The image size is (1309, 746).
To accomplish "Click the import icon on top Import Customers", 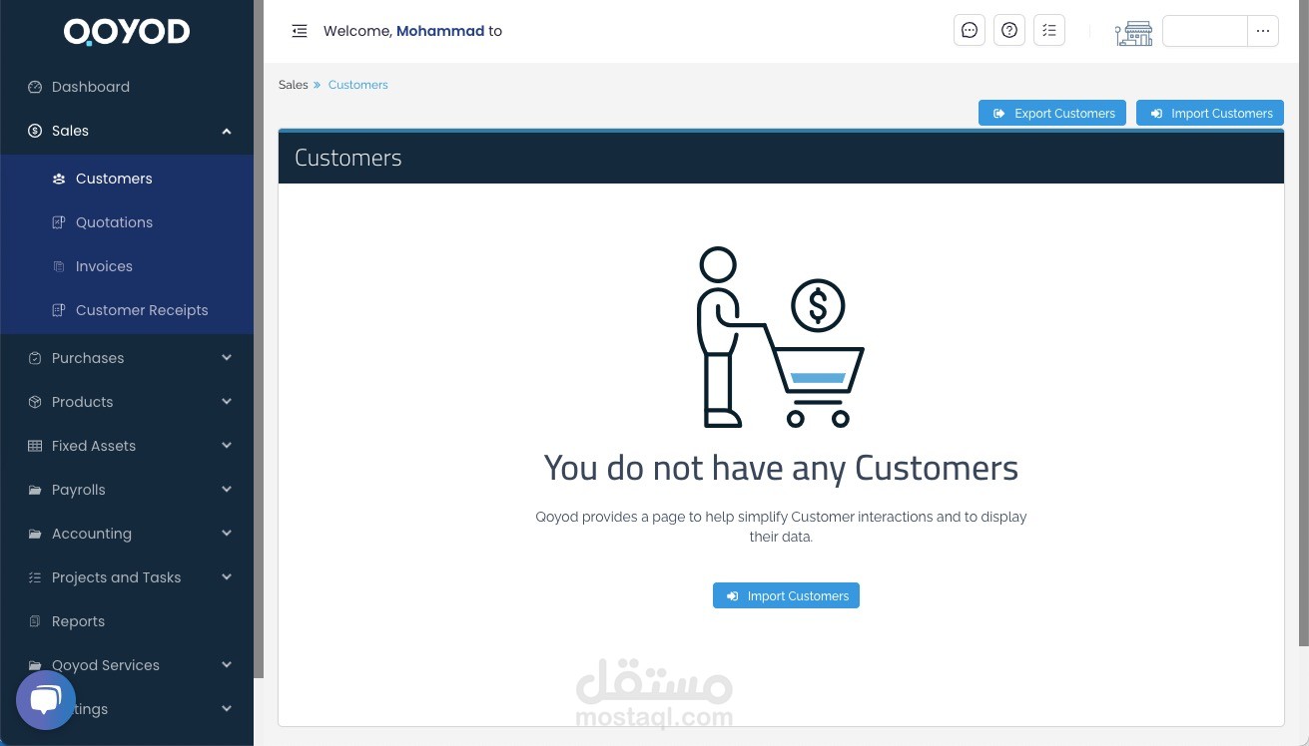I will pyautogui.click(x=1156, y=114).
